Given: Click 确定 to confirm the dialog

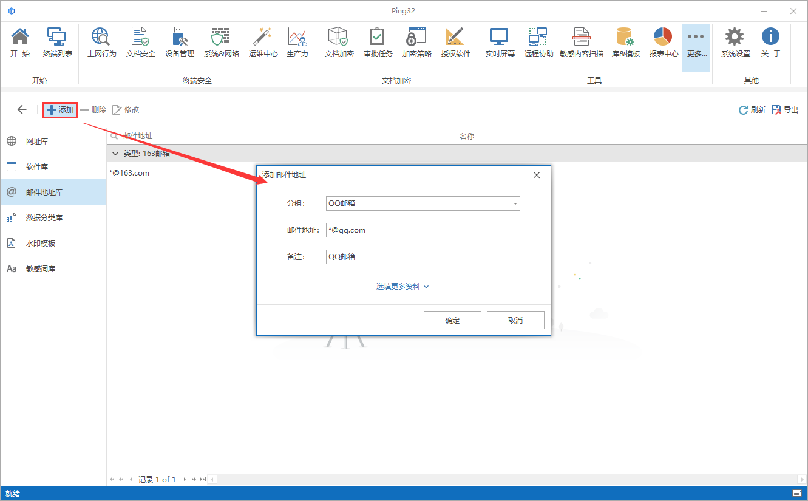Looking at the screenshot, I should point(452,320).
